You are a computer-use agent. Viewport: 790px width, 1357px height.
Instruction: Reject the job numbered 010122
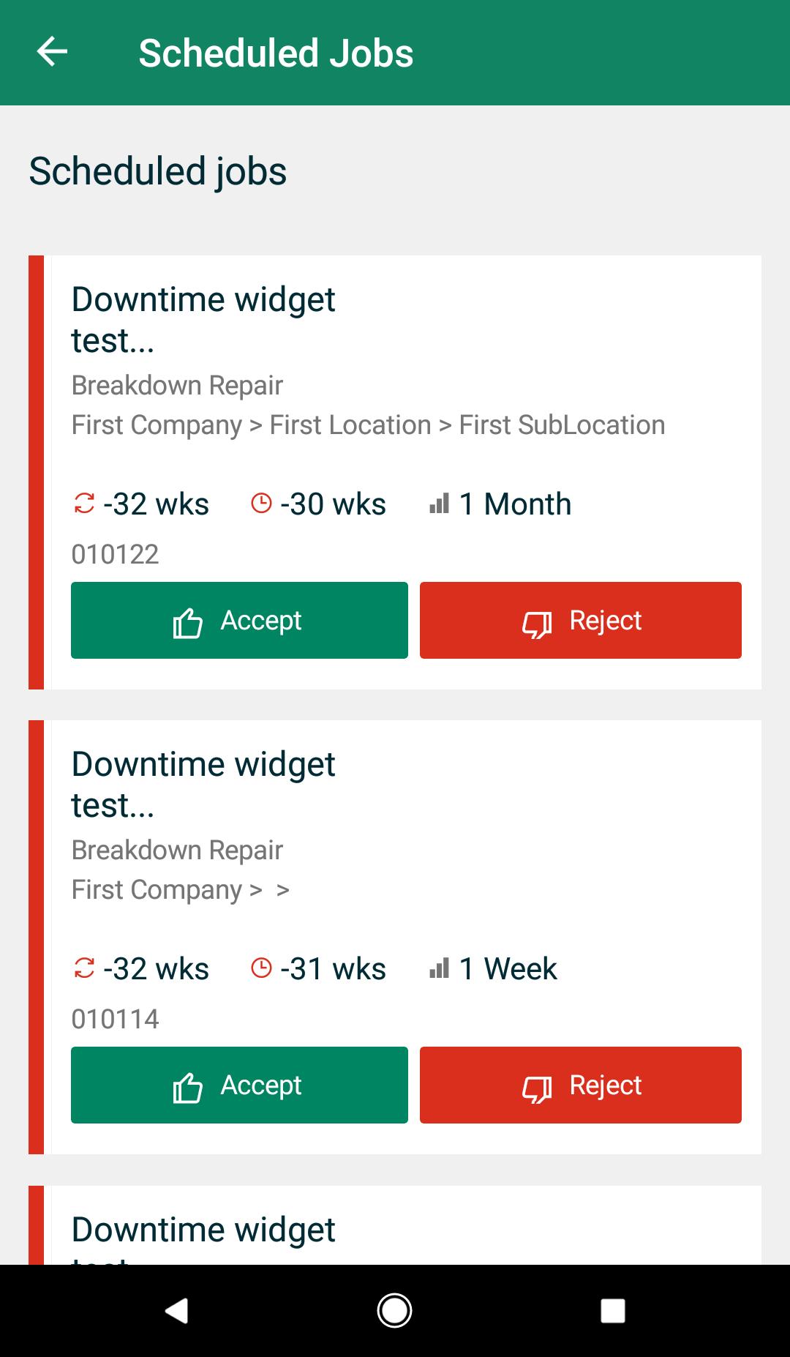[x=581, y=620]
